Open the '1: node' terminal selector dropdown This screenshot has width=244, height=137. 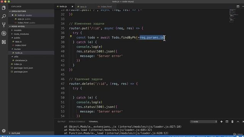coord(204,122)
